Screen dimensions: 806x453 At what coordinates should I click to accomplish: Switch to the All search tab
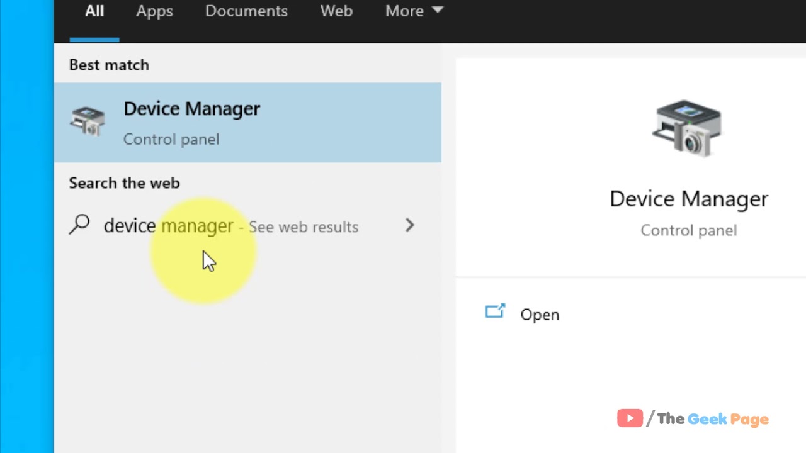click(94, 11)
